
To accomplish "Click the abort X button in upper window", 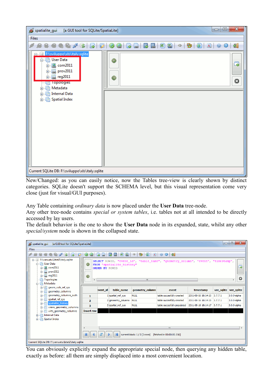I will point(237,81).
